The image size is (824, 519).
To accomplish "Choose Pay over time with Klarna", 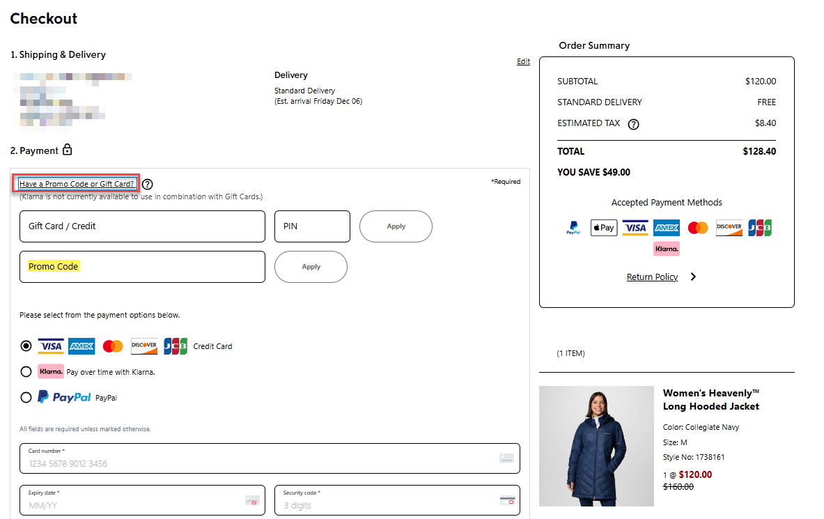I will point(26,371).
